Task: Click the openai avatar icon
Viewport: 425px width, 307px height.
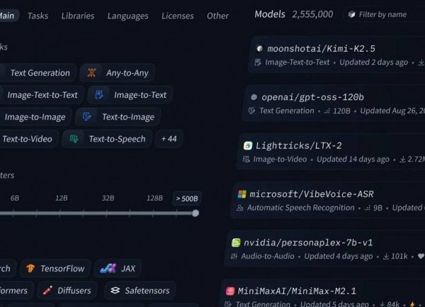Action: (254, 97)
